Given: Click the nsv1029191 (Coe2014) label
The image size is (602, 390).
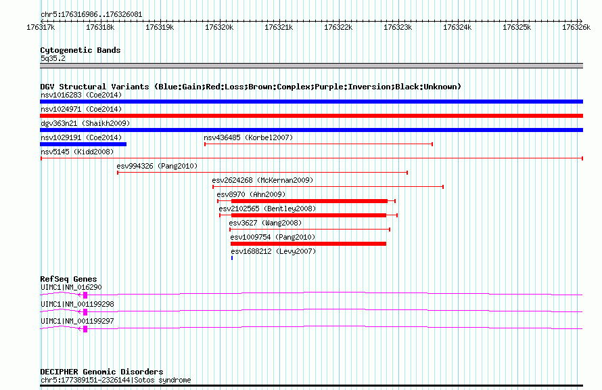Looking at the screenshot, I should pos(81,137).
